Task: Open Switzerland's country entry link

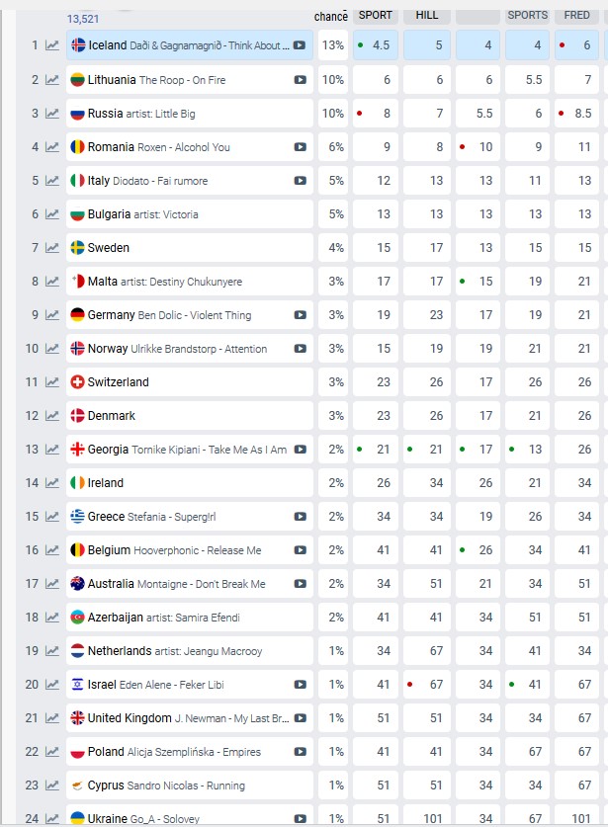Action: pyautogui.click(x=119, y=382)
